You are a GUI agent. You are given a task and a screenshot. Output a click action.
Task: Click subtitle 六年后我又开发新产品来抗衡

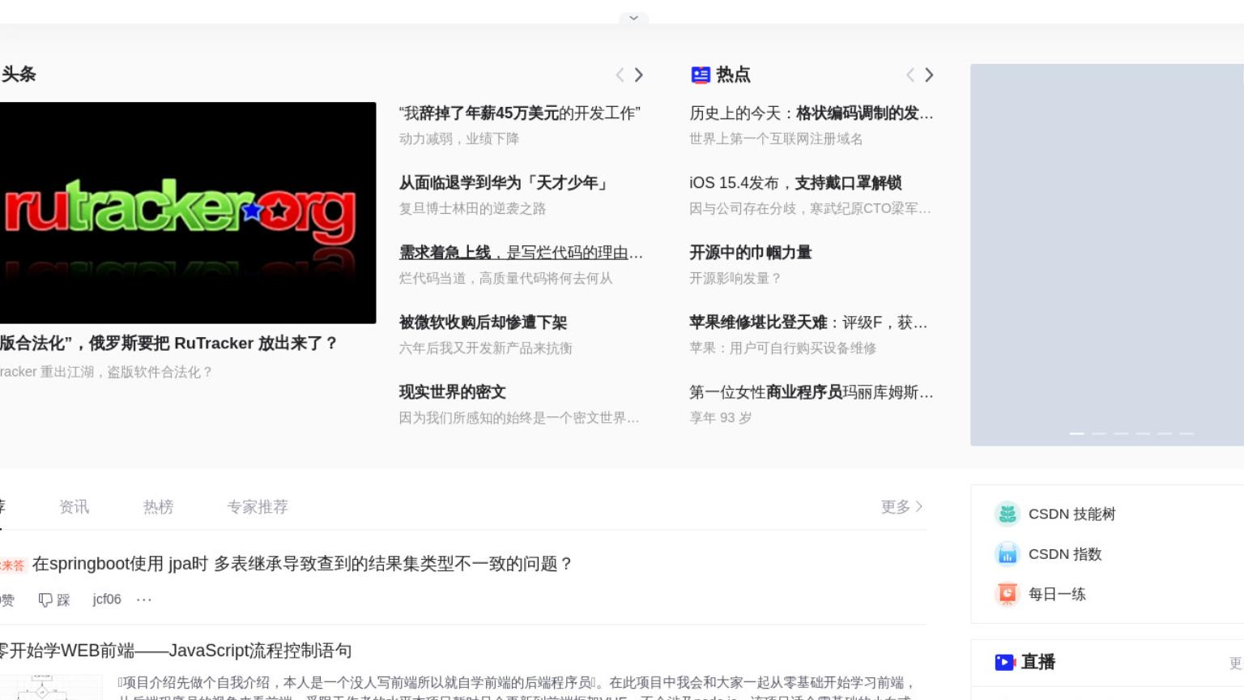click(x=485, y=348)
